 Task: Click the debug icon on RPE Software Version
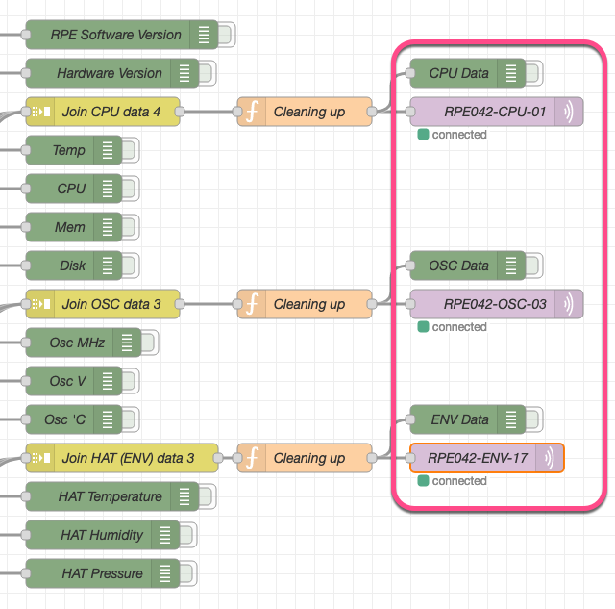coord(204,35)
